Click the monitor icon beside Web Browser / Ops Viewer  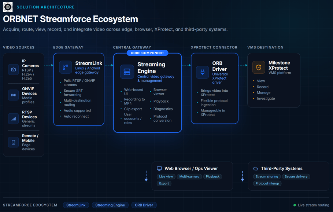coord(159,169)
